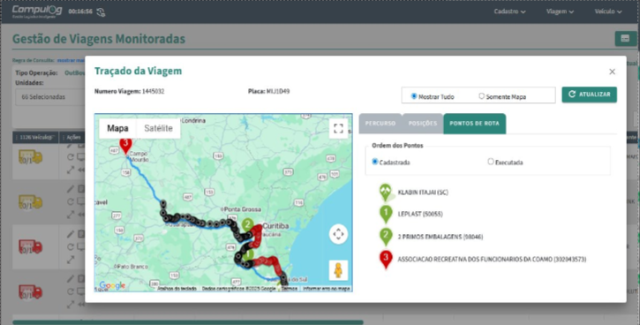Click the expand arrows icon in first row

(x=71, y=169)
